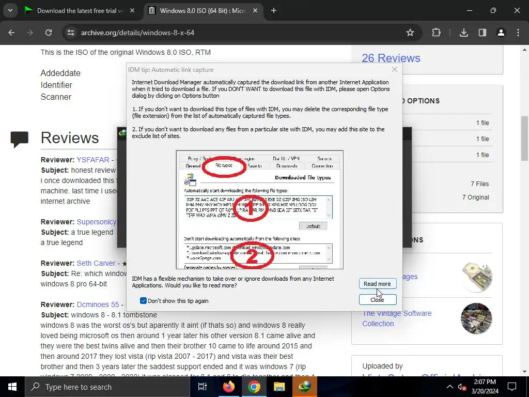The image size is (529, 397).
Task: Click the address bar URL archive.org/details
Action: coord(137,33)
